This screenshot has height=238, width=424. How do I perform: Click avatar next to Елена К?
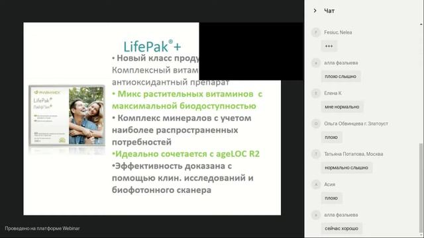(315, 93)
